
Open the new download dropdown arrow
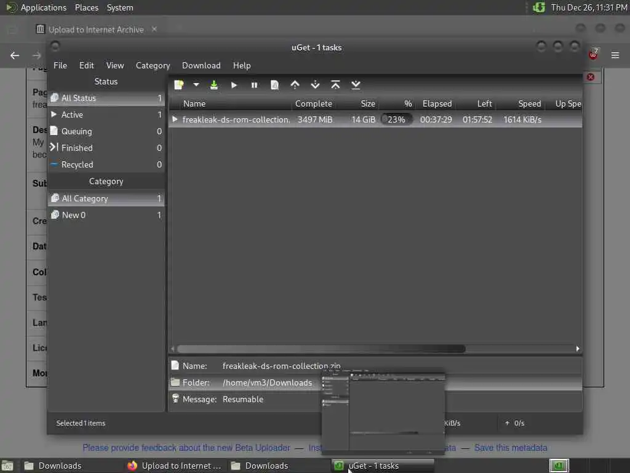[x=196, y=85]
